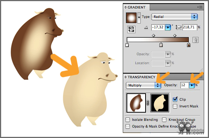Select the white left gradient stop
The height and width of the screenshot is (138, 209).
(127, 45)
